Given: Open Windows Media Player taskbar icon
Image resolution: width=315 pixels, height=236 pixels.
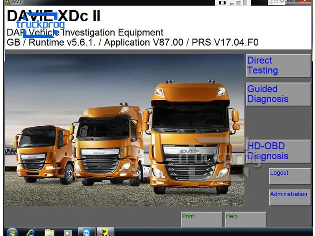Looking at the screenshot, I should click(x=68, y=232).
